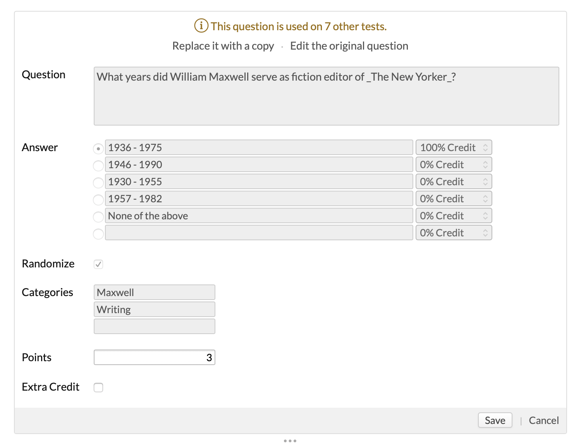The width and height of the screenshot is (581, 448).
Task: Select the radio button for 1957 - 1982
Action: [x=98, y=200]
